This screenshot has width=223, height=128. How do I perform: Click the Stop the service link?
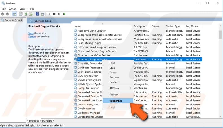[x=30, y=33]
